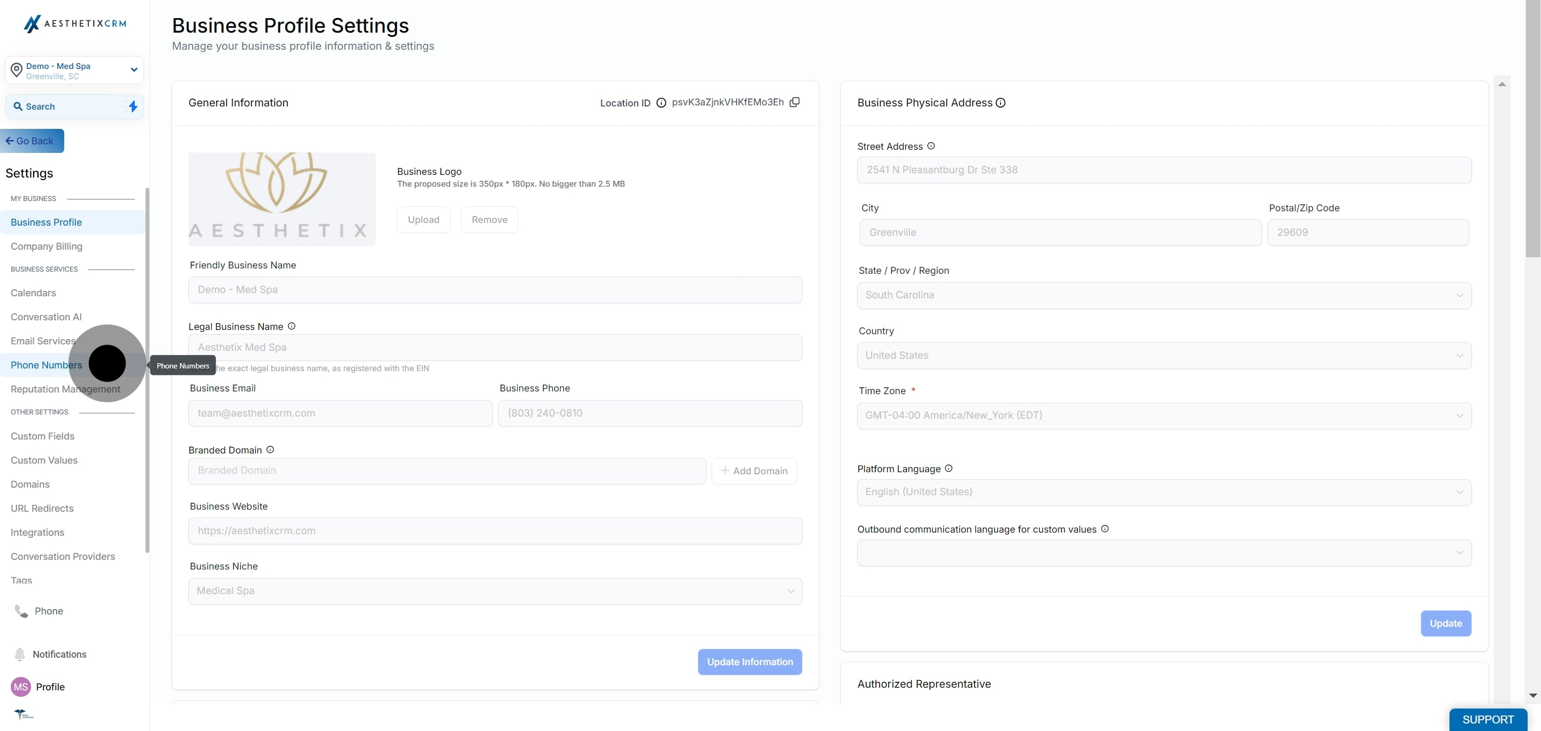1541x731 pixels.
Task: Open Notifications via the bell icon
Action: [20, 654]
